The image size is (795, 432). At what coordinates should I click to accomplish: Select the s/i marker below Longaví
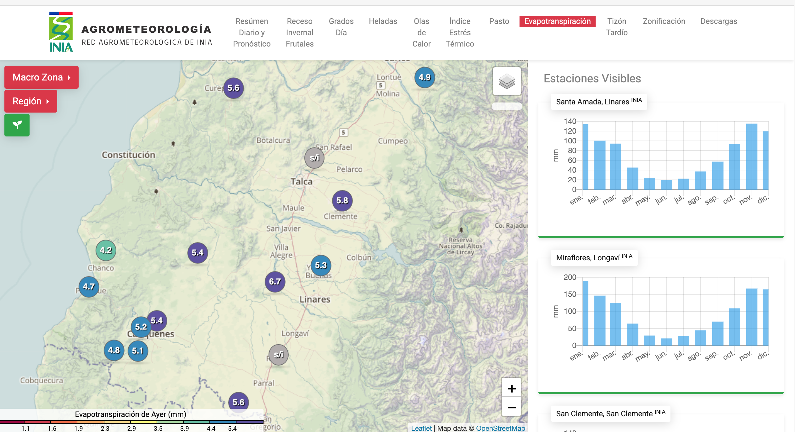[x=279, y=355]
